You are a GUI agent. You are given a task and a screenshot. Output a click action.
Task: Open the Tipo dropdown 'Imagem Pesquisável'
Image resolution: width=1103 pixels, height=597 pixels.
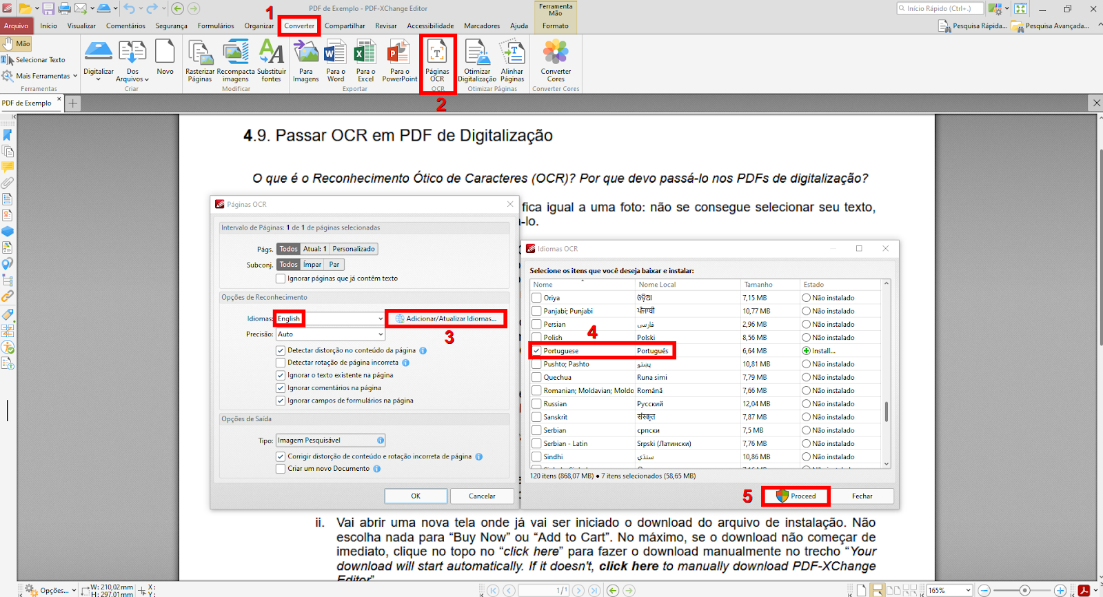[x=330, y=441]
